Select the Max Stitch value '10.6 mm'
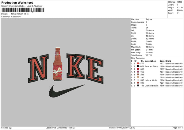Screen dimensions: 184x130 (150, 47)
